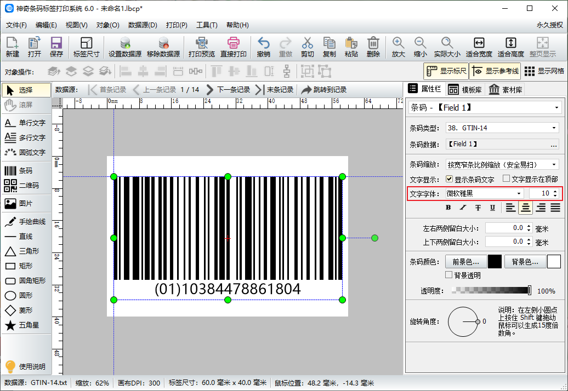
Task: Click the 打开 (Open) toolbar icon
Action: [35, 47]
